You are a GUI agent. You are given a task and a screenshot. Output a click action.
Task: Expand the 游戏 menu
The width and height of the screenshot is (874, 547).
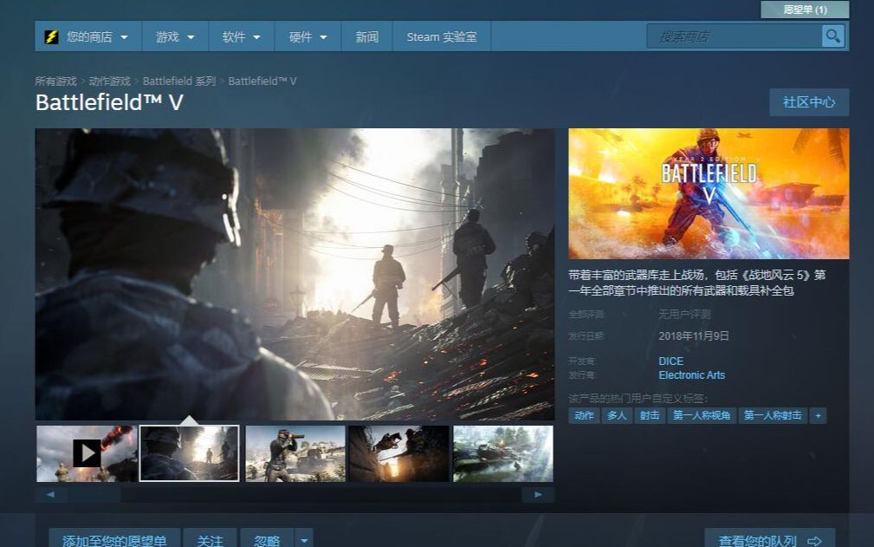click(175, 36)
